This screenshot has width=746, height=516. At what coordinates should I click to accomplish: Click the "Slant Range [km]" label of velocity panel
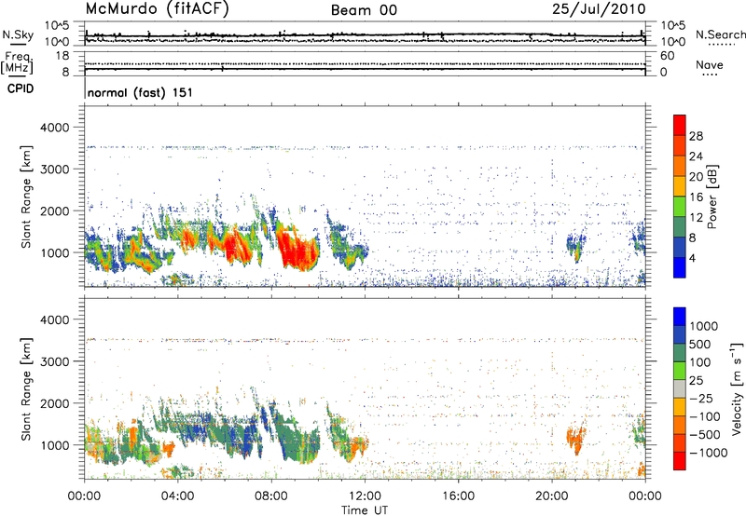tap(26, 389)
